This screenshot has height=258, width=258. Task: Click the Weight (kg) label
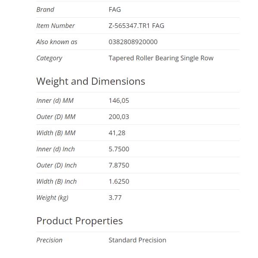[52, 198]
